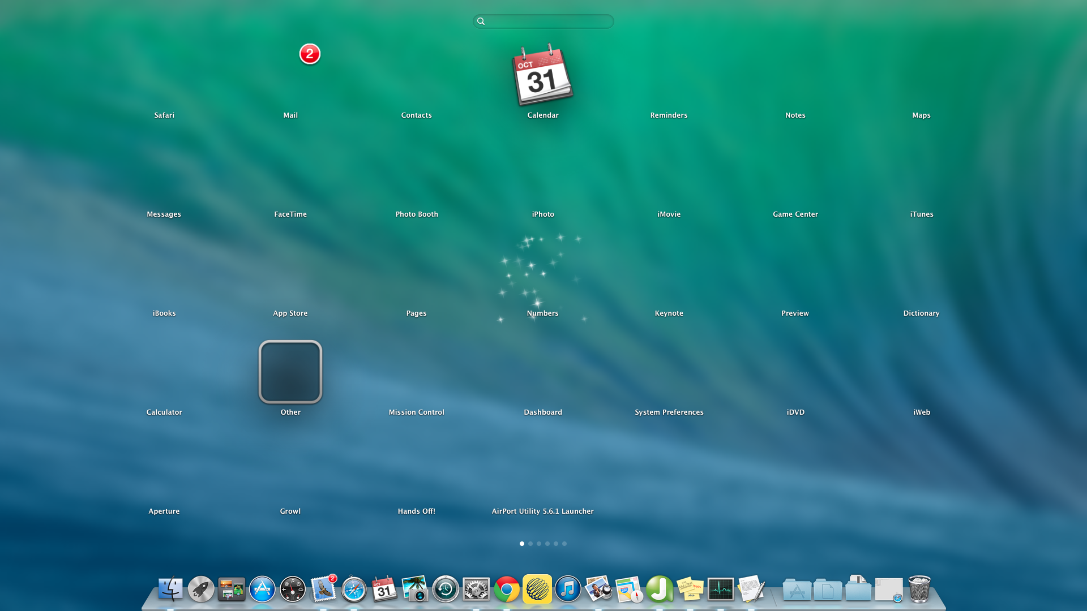This screenshot has width=1087, height=611.
Task: Open the Calendar app in Launchpad
Action: point(542,75)
